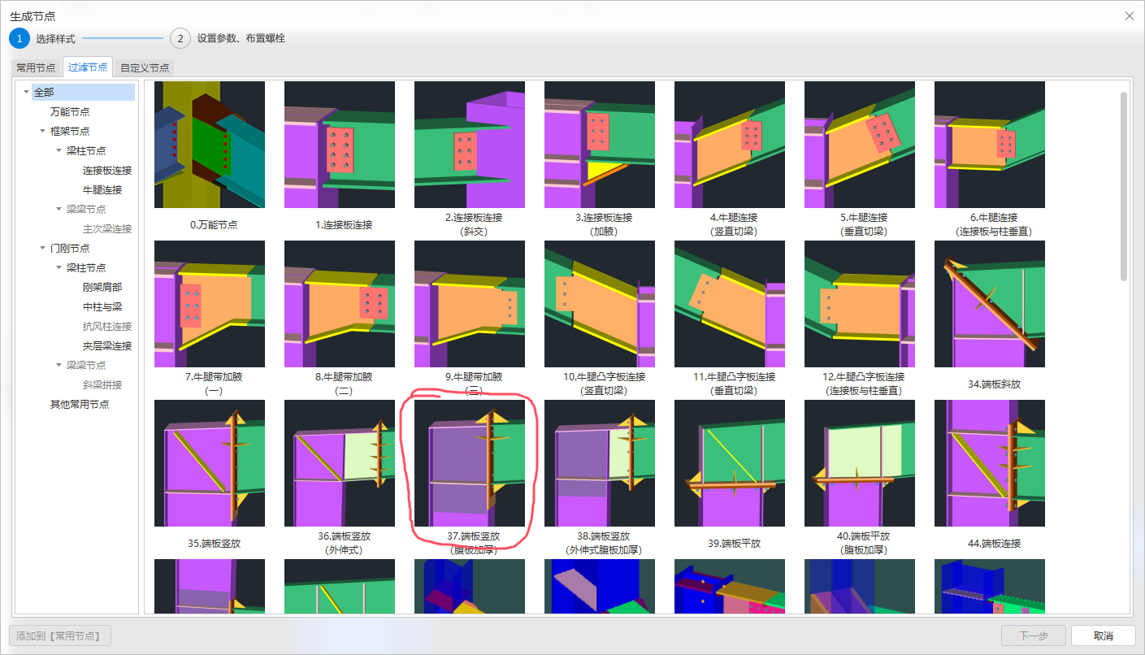Collapse the 框架节点 tree branch arrow
Image resolution: width=1145 pixels, height=655 pixels.
(42, 131)
